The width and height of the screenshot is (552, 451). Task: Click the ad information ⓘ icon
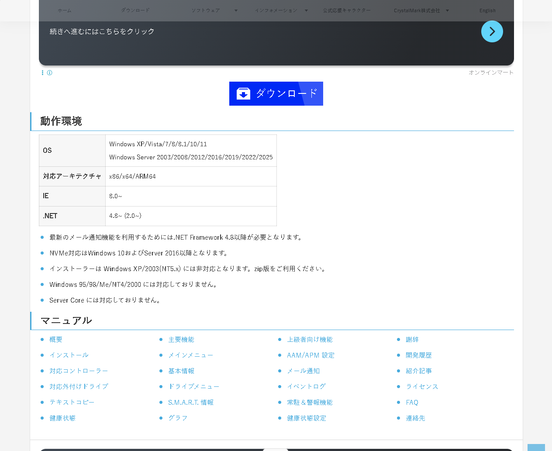(x=49, y=73)
